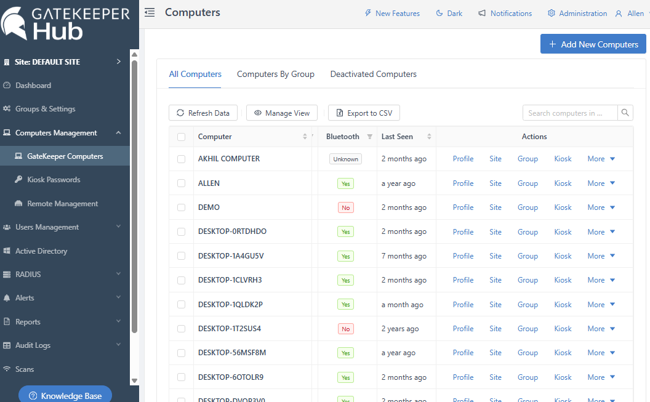Open the Deactivated Computers tab

[x=373, y=74]
